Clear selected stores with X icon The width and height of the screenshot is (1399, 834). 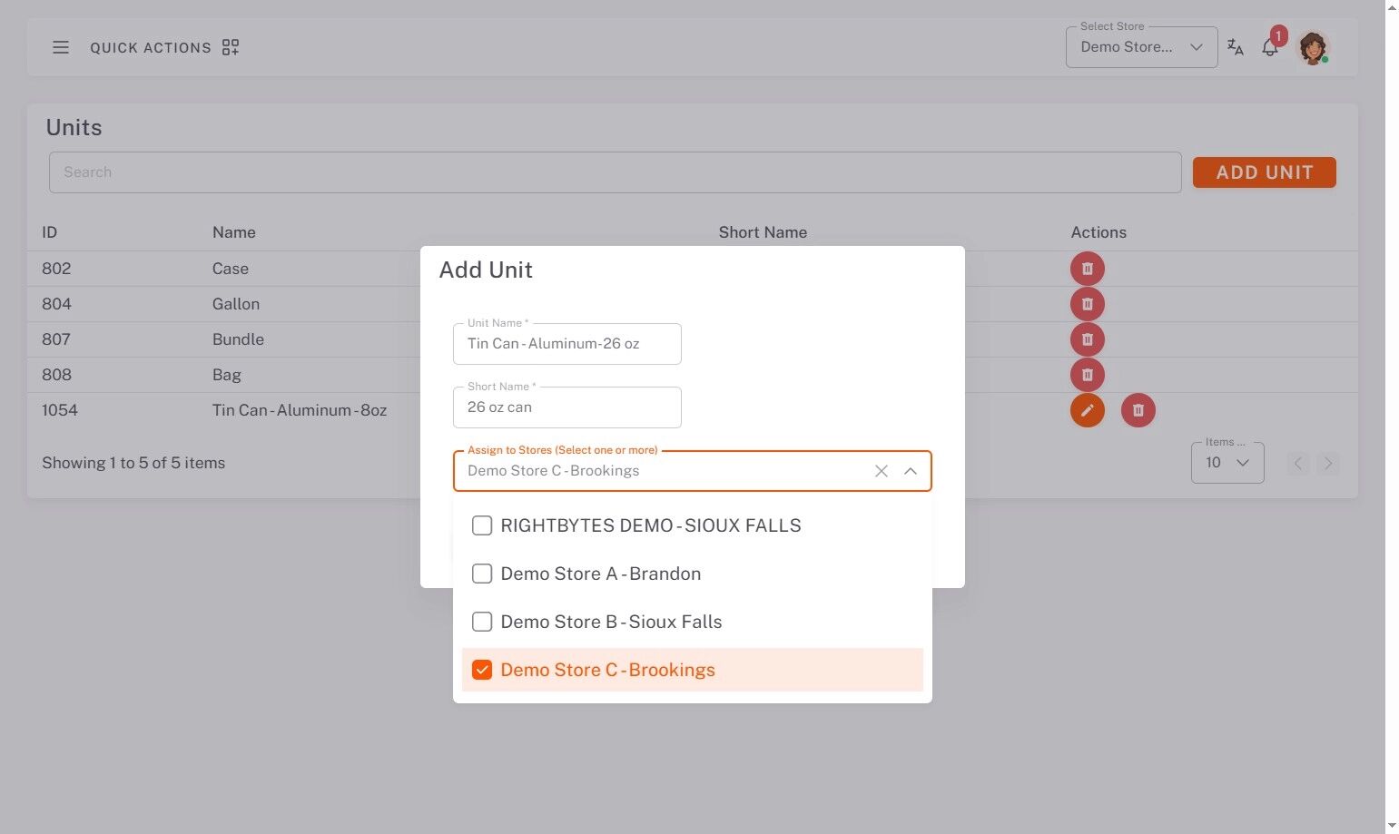(x=881, y=471)
